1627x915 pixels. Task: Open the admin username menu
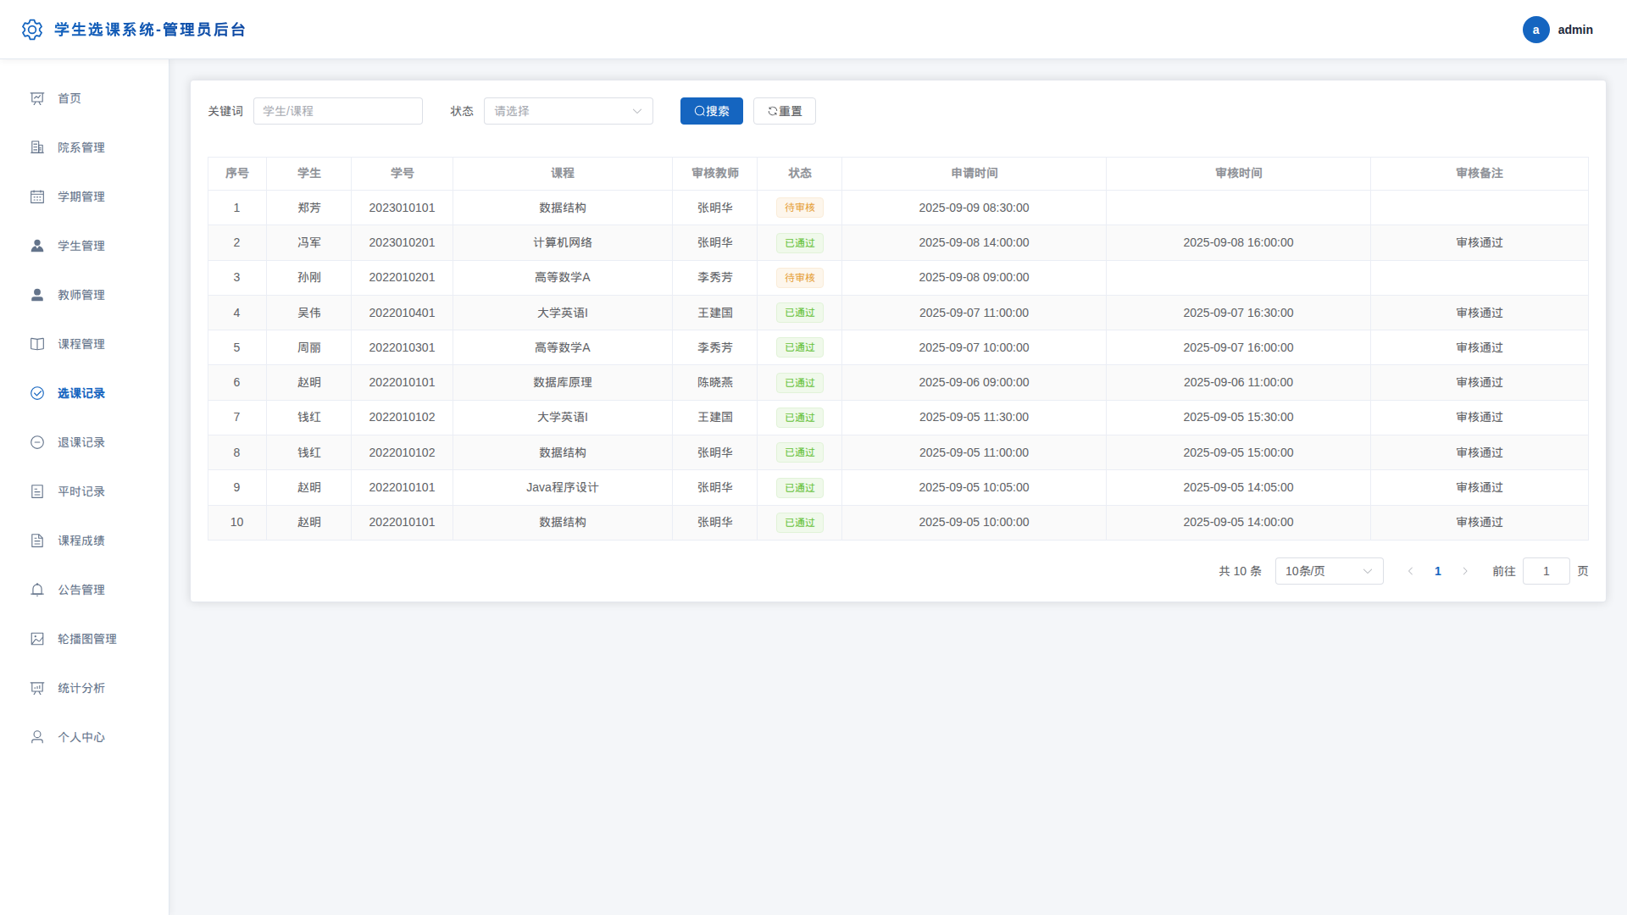1575,30
